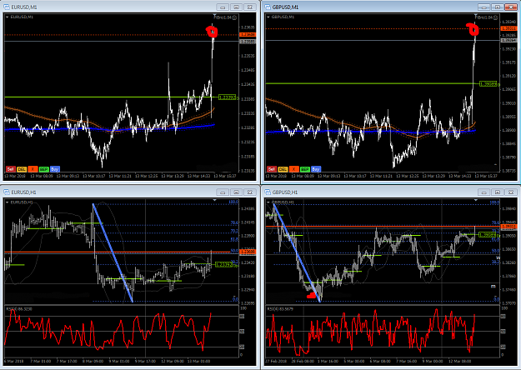This screenshot has height=370, width=521.
Task: Click the chart shift triangle in GBPUSD,H1
Action: [476, 200]
